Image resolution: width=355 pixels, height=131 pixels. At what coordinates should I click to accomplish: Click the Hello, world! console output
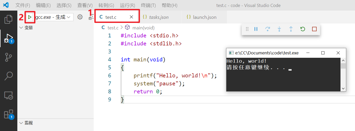pos(246,61)
